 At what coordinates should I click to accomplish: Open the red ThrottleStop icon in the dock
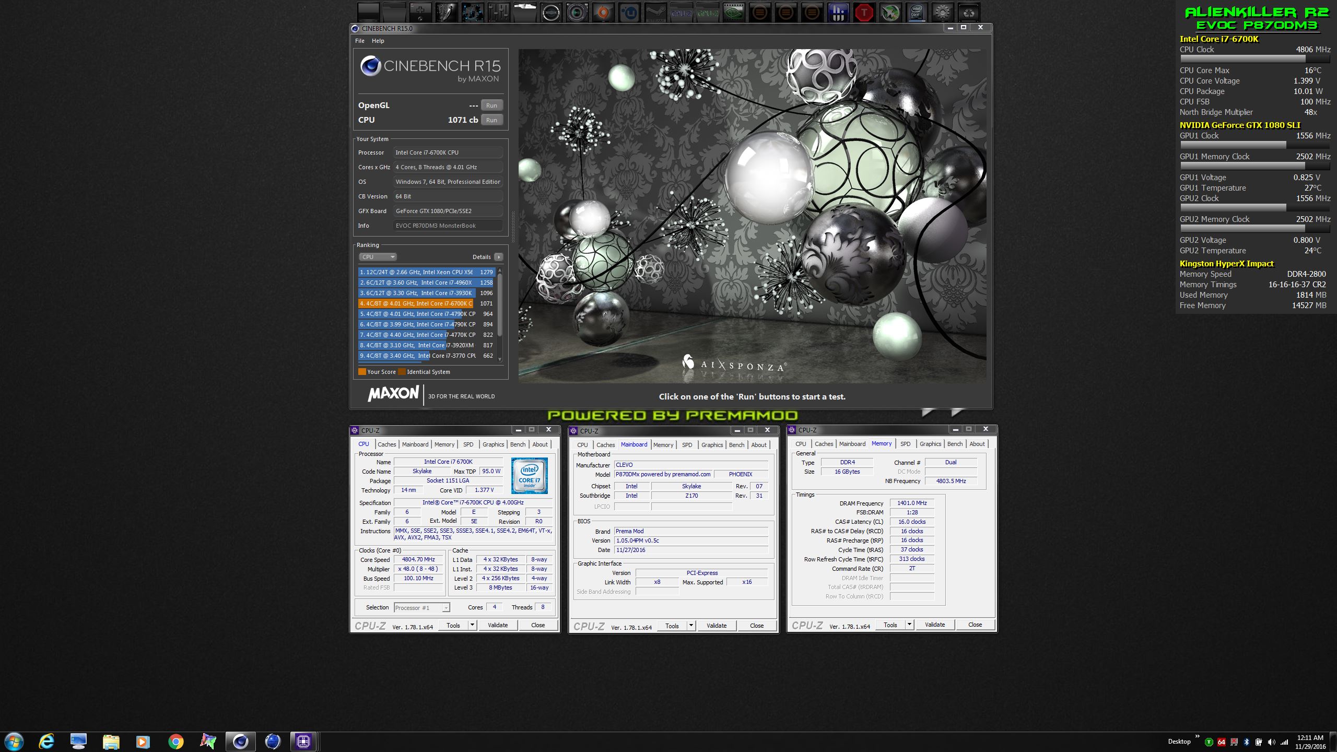pos(864,13)
